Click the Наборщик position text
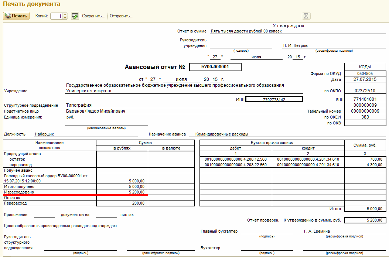The width and height of the screenshot is (389, 257). 44,134
